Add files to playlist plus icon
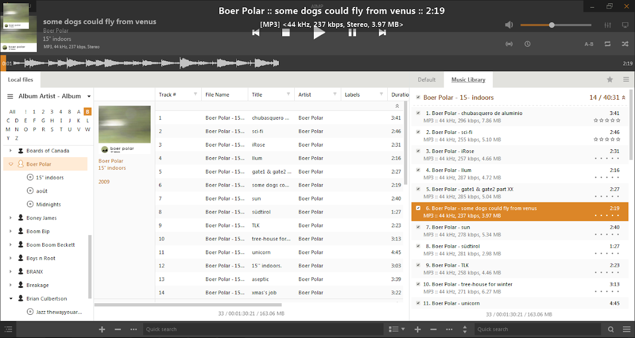The image size is (635, 338). click(x=417, y=330)
